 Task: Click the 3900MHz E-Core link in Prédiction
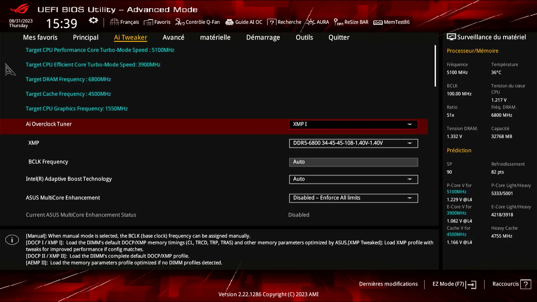coord(456,213)
